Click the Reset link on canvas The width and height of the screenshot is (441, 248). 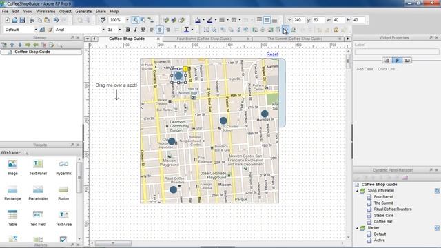272,54
